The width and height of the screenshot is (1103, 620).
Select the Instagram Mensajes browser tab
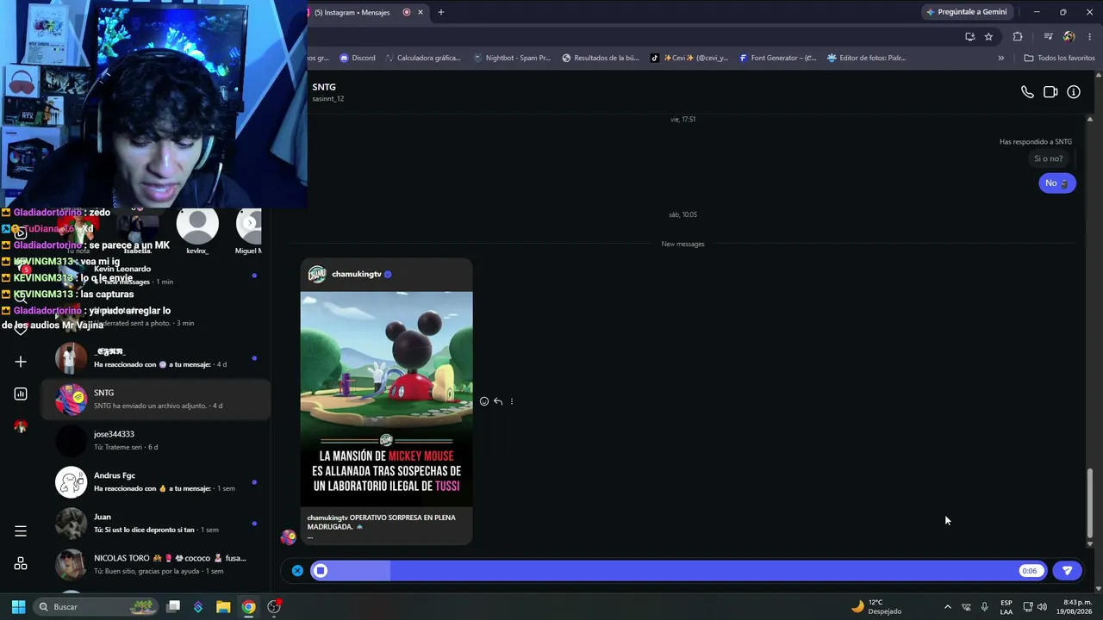click(362, 12)
